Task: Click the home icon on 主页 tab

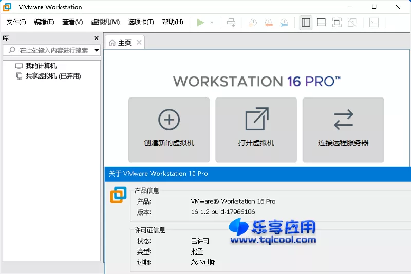Action: click(x=112, y=43)
